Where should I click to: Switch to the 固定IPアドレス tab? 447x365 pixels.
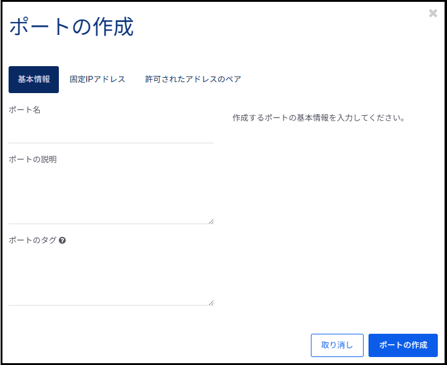pos(97,80)
